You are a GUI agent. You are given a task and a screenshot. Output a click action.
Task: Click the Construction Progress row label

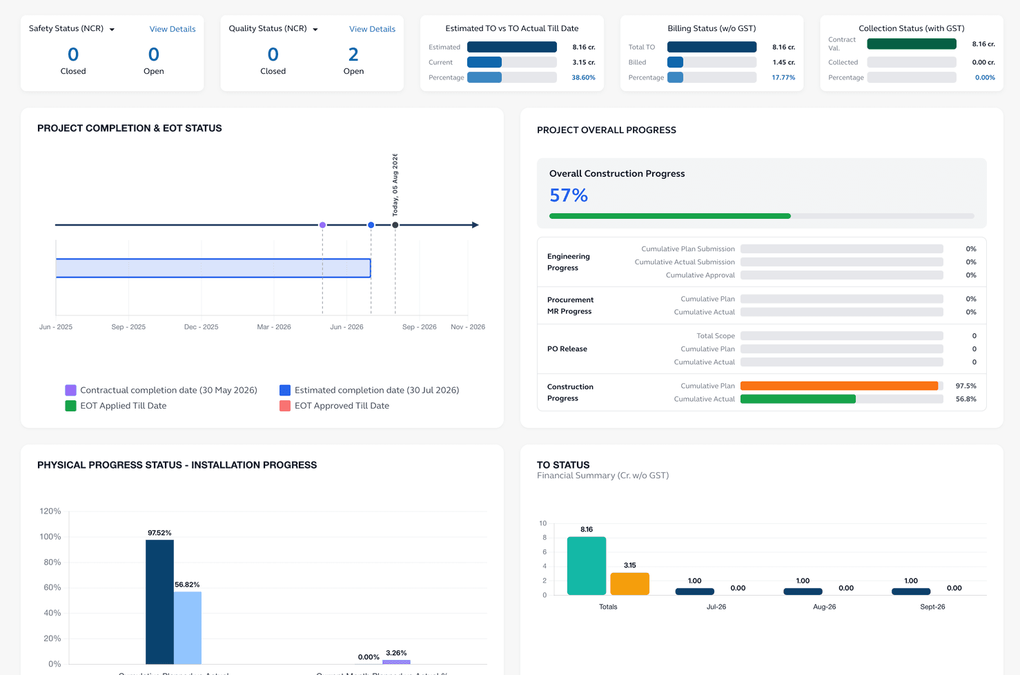point(570,393)
